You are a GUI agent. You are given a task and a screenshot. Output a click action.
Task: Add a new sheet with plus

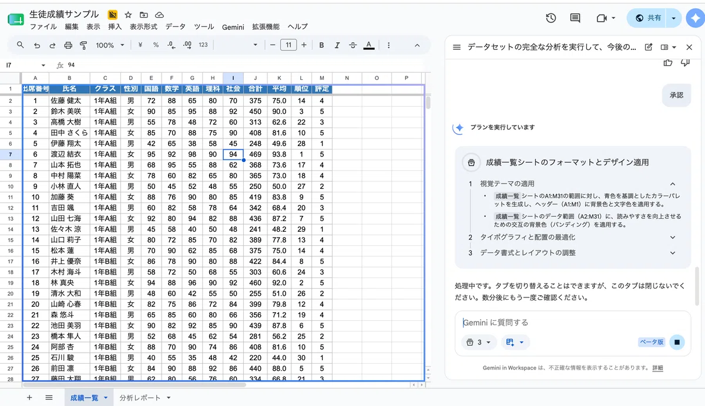point(29,397)
